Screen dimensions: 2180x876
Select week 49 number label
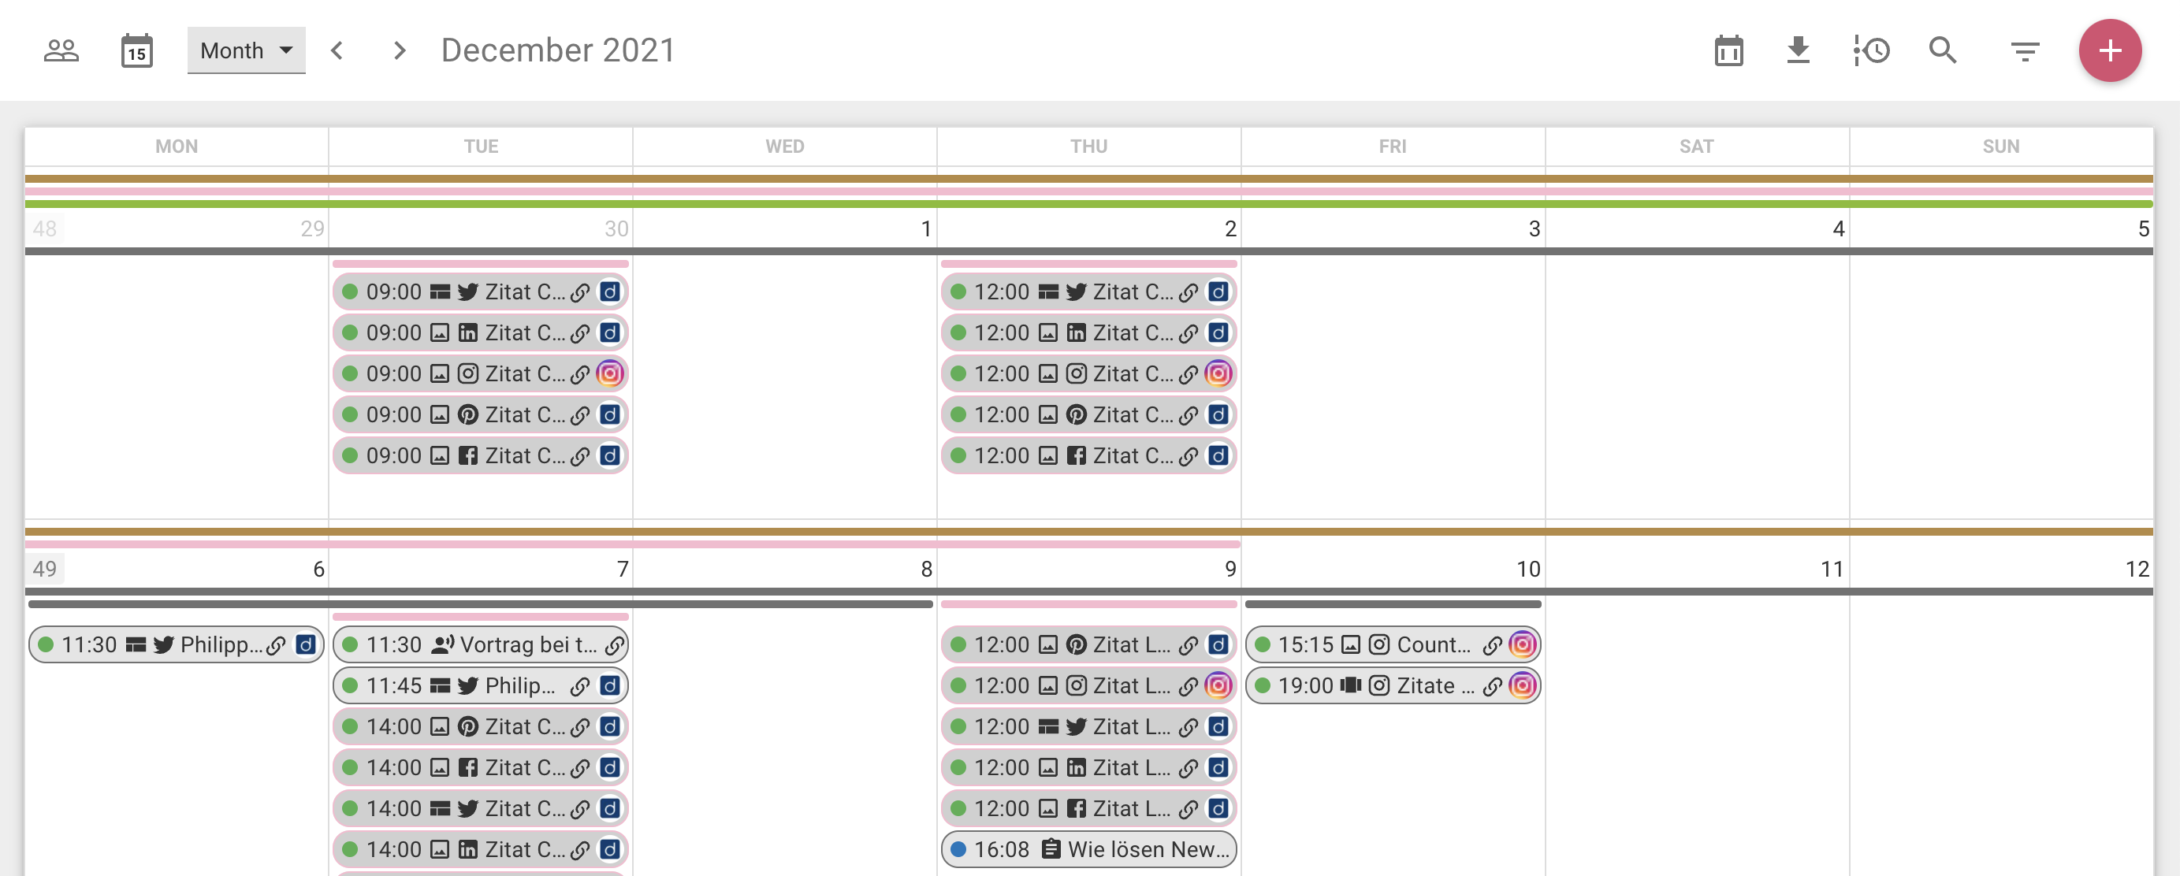click(x=45, y=569)
